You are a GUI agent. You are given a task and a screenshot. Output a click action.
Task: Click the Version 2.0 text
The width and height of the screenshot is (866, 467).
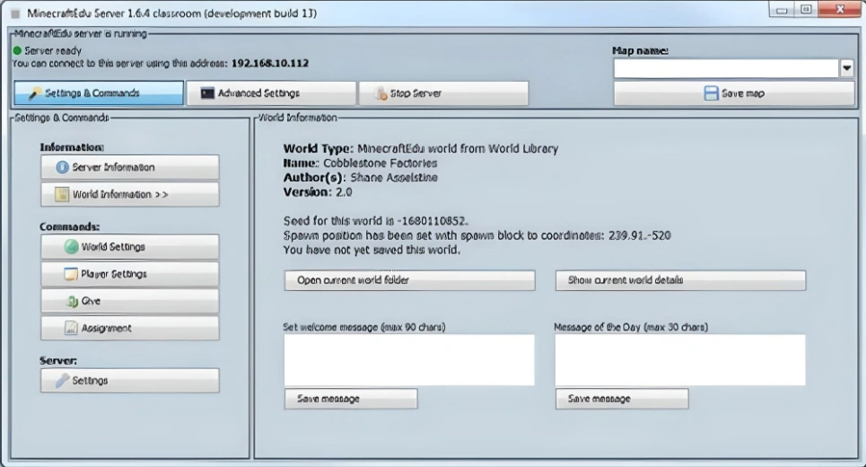click(318, 192)
